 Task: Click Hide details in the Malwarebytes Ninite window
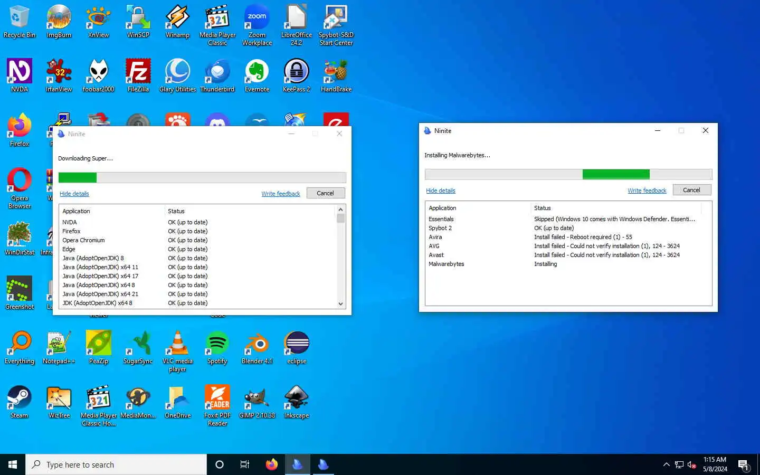(440, 191)
